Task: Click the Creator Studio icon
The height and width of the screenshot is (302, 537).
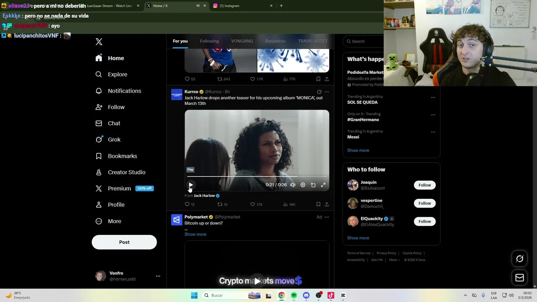Action: click(x=99, y=172)
